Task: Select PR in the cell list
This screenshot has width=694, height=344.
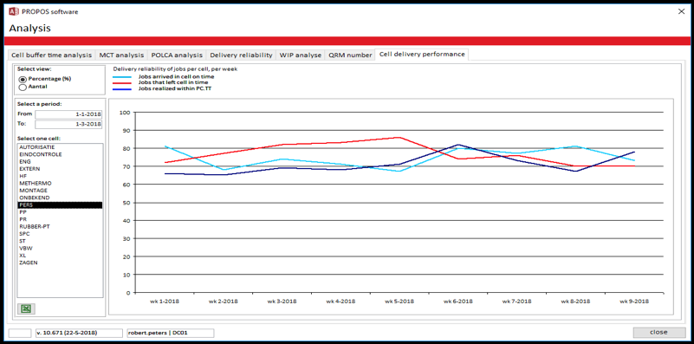Action: (x=60, y=219)
